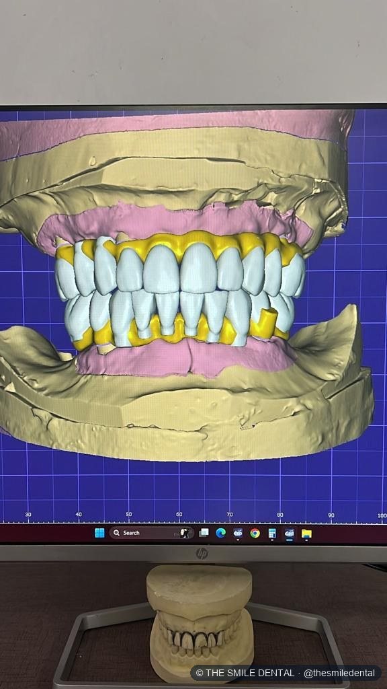Launch Microsoft Edge from the taskbar
This screenshot has width=387, height=689.
[220, 533]
